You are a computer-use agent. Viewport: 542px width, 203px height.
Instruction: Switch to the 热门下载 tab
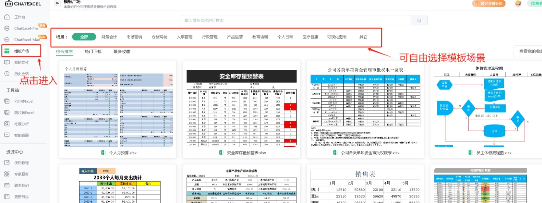coord(93,52)
